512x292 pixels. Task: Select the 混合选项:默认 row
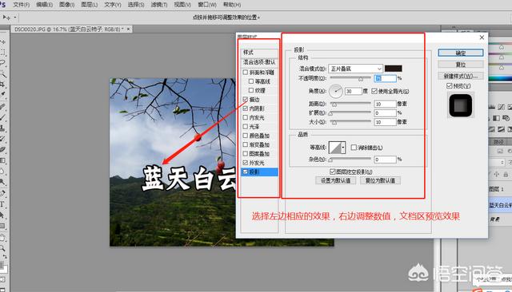point(259,62)
